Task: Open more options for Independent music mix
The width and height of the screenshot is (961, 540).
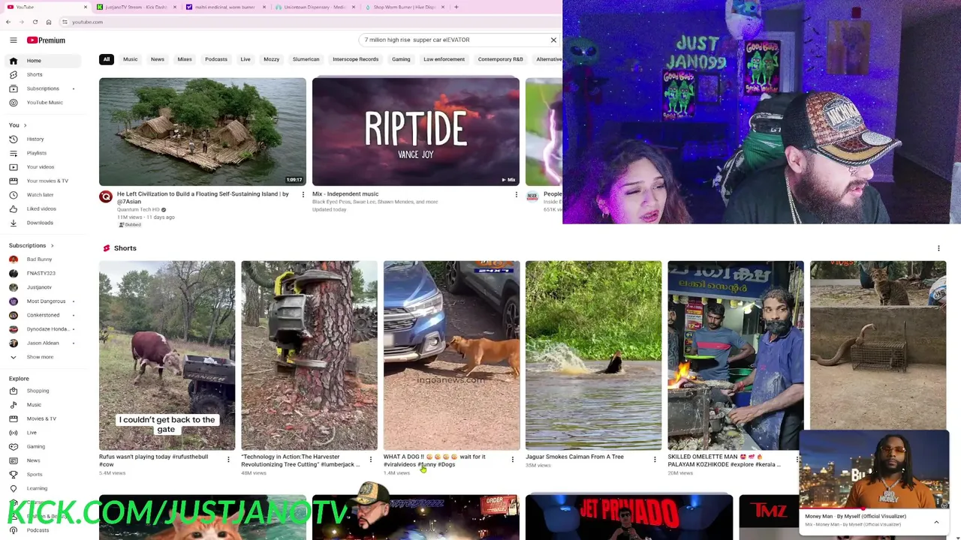Action: pos(516,194)
